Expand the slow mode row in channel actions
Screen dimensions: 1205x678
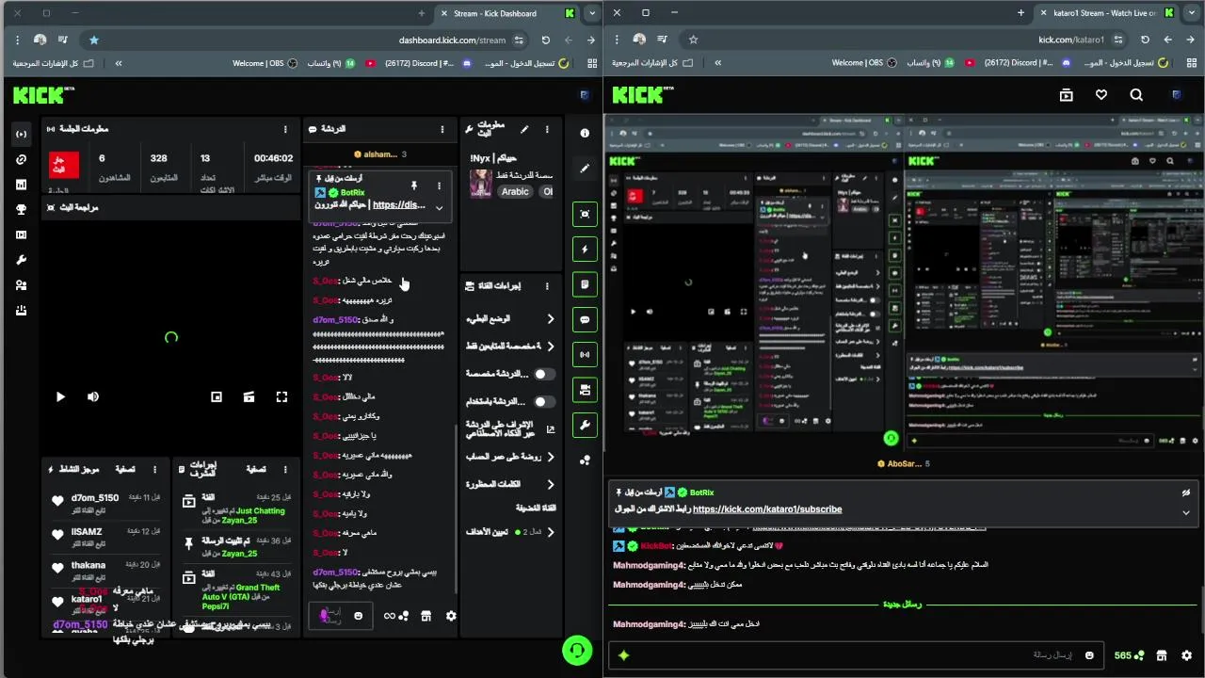[x=509, y=319]
